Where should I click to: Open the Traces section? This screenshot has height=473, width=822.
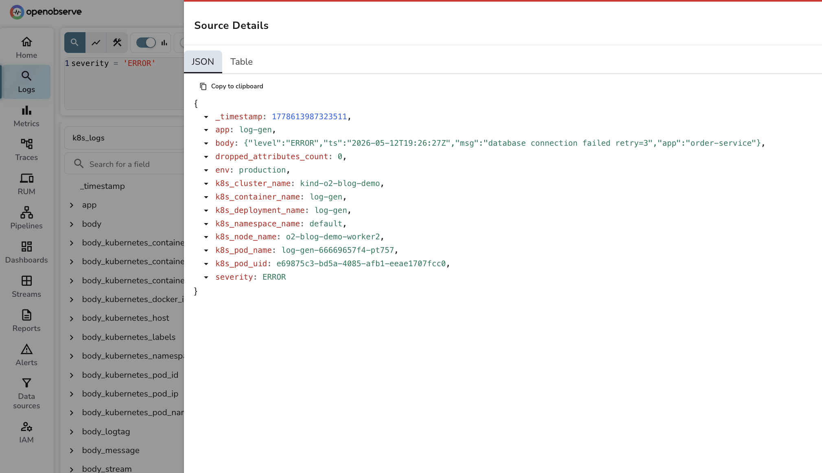tap(26, 150)
